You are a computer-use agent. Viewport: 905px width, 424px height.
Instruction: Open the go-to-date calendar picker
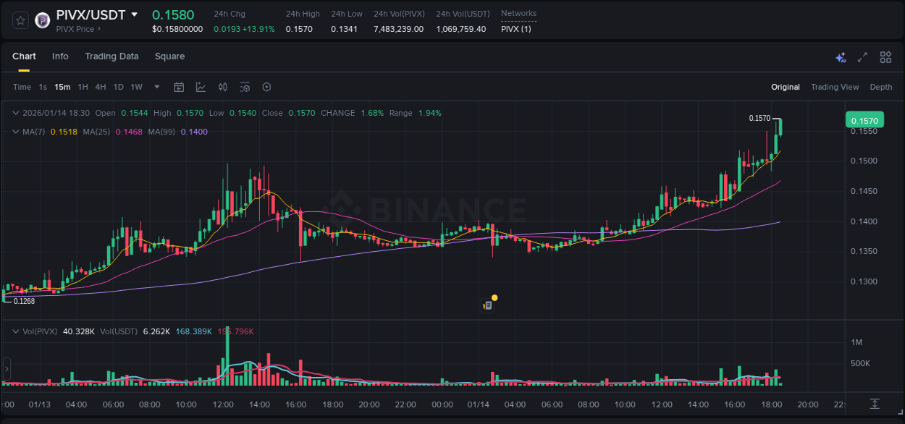(x=179, y=87)
